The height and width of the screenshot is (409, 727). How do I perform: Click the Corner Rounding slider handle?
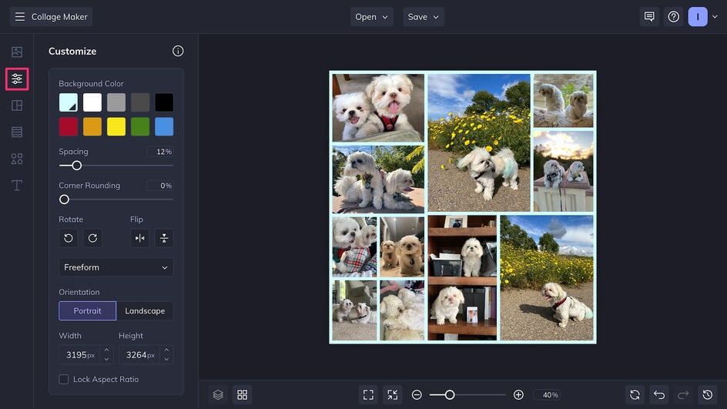pos(65,199)
